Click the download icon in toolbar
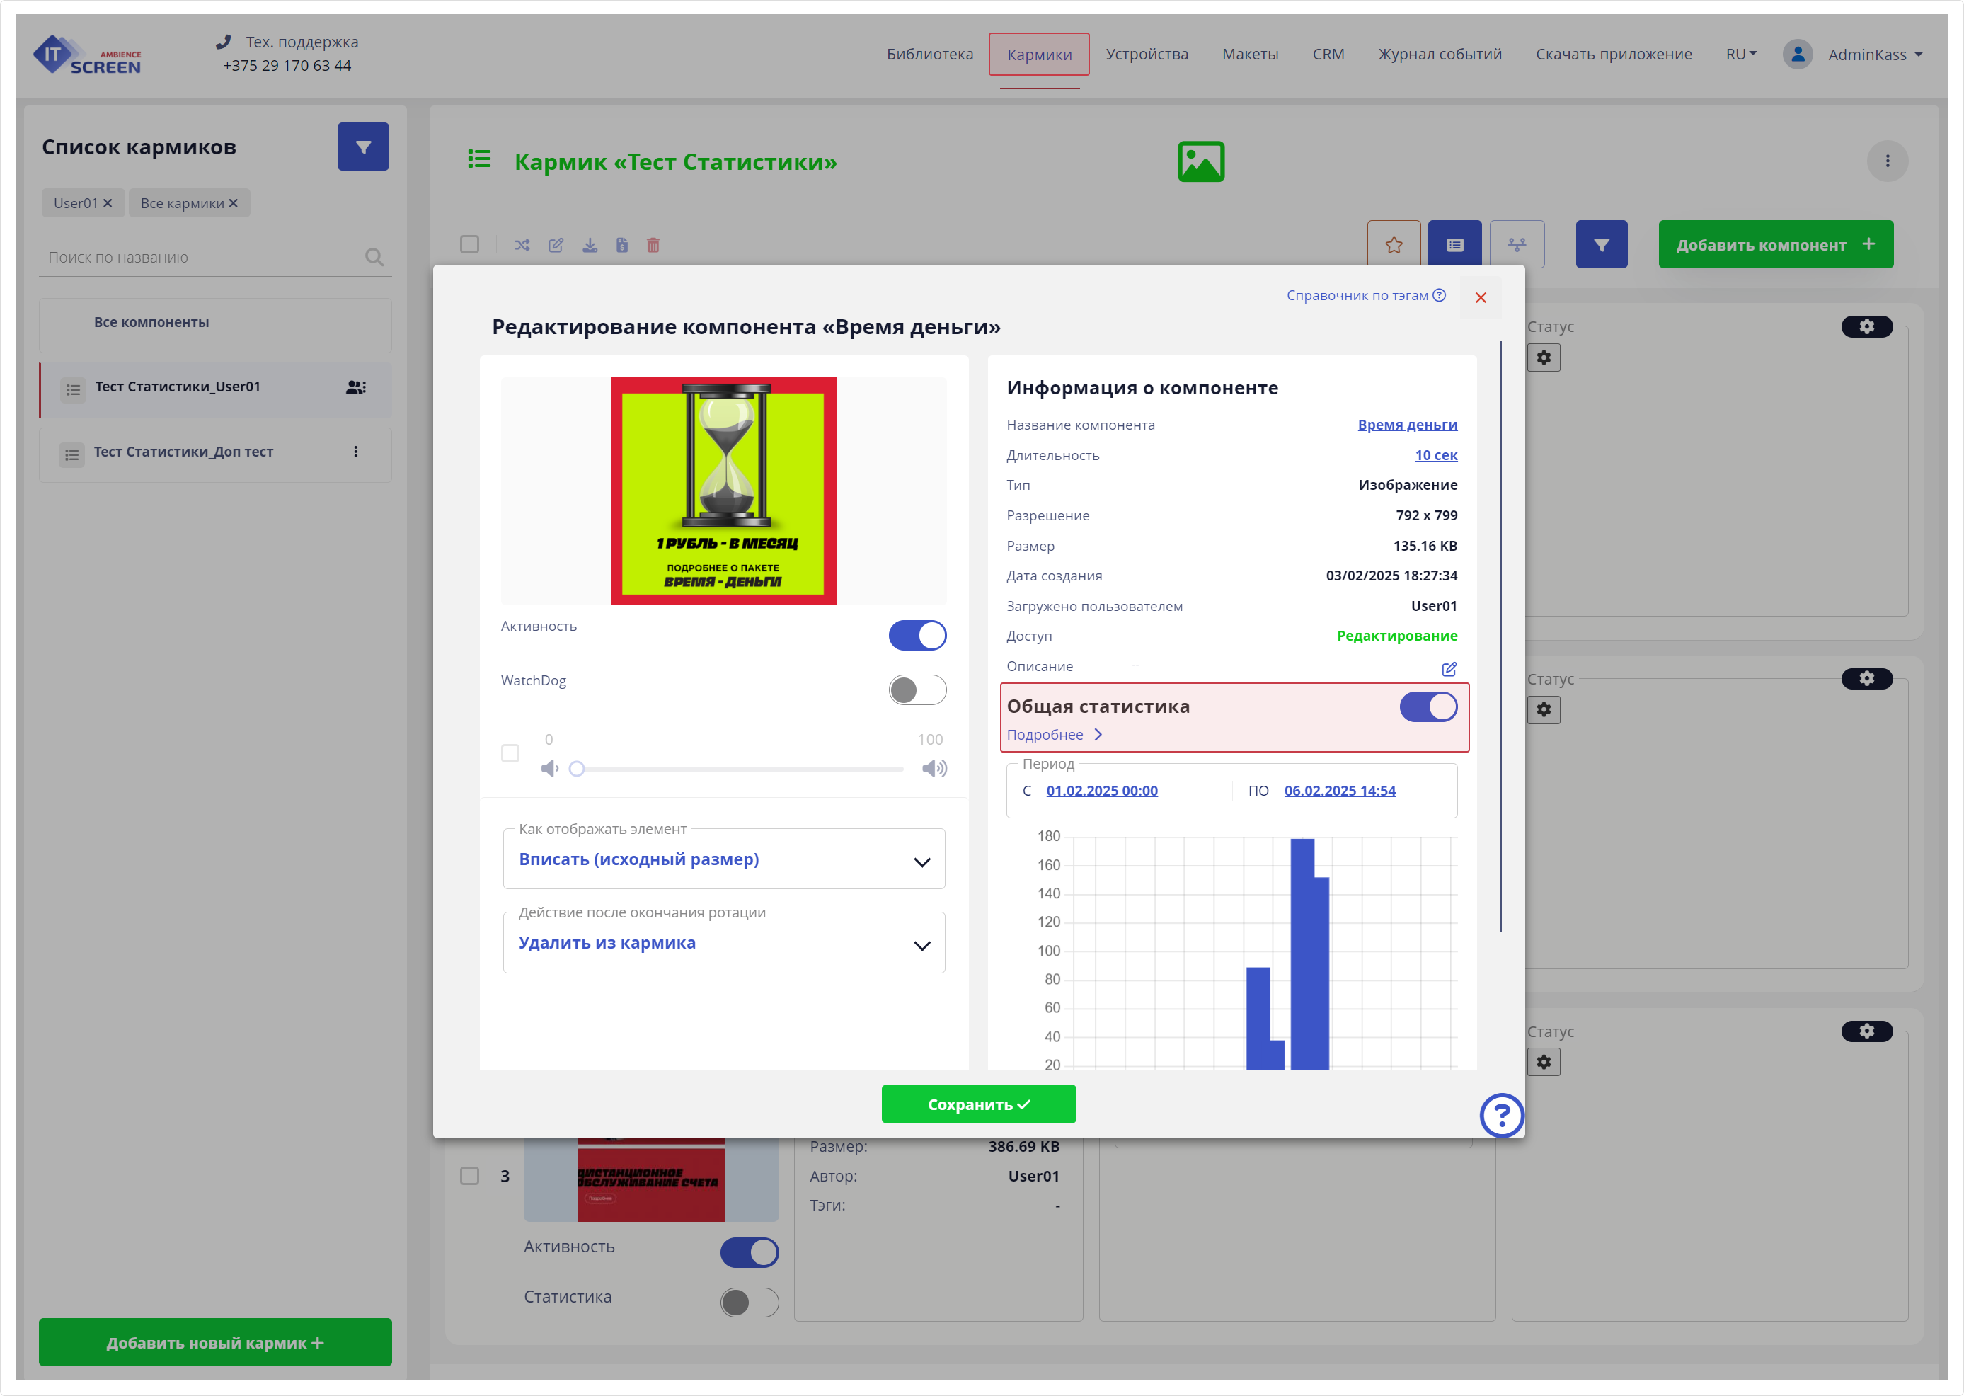Image resolution: width=1964 pixels, height=1396 pixels. pyautogui.click(x=590, y=245)
